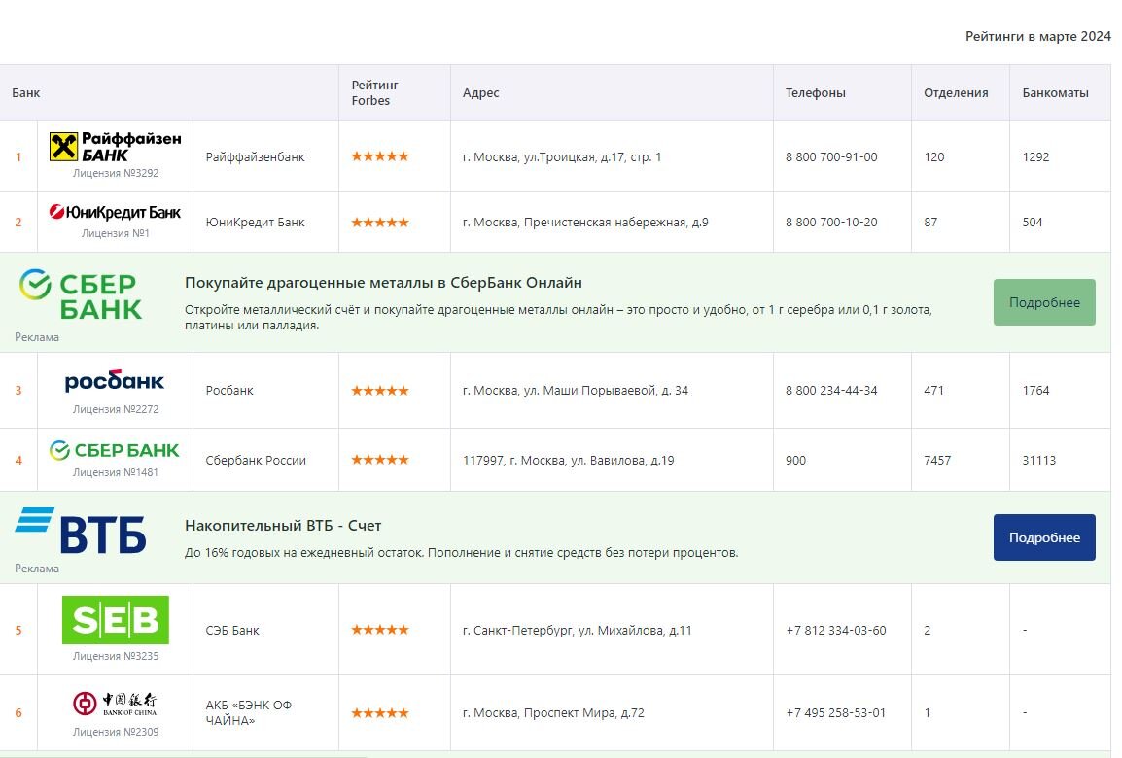Click blue Подробнее button in VTB ad
Screen dimensions: 1122x758
click(x=1044, y=537)
